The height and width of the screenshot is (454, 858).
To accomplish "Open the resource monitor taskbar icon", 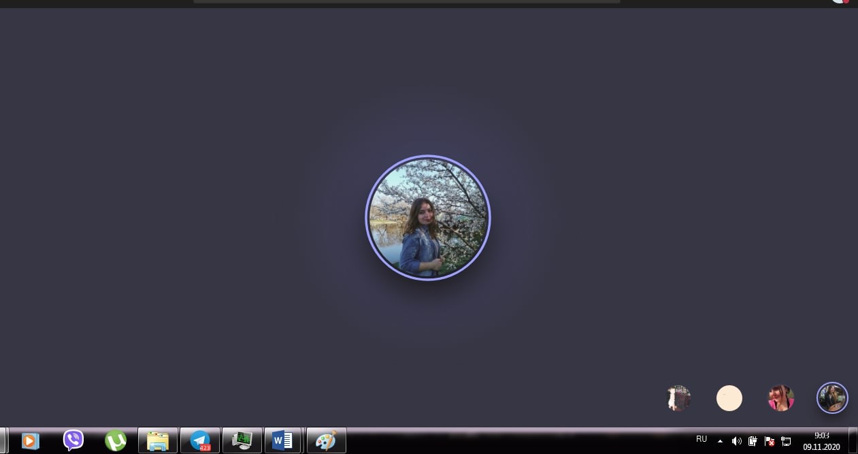I will pos(242,440).
